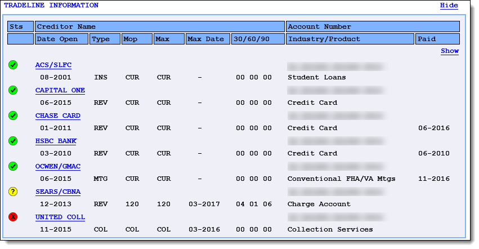This screenshot has width=479, height=249.
Task: Click the 01-2011 date open value
Action: (x=56, y=128)
